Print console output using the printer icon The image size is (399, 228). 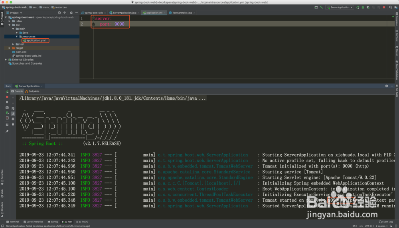[x=13, y=119]
